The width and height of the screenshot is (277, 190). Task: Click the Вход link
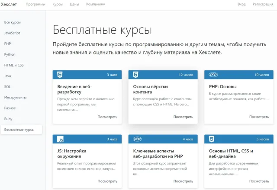point(242,4)
